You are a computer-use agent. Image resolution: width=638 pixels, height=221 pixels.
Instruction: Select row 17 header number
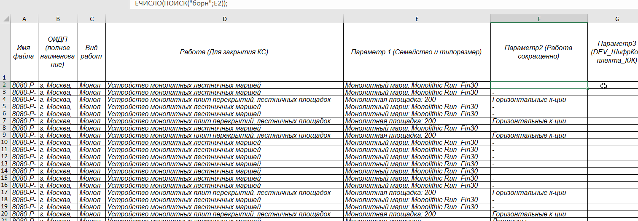[x=5, y=192]
